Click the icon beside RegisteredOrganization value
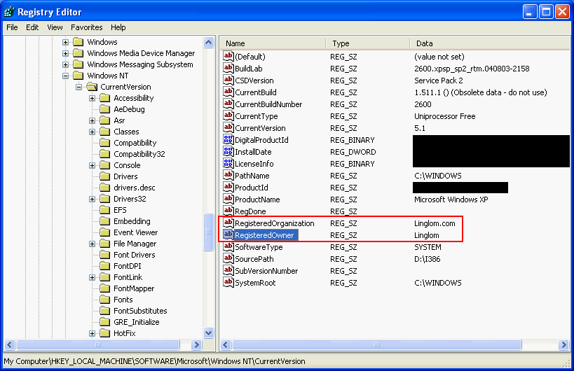 click(x=228, y=223)
